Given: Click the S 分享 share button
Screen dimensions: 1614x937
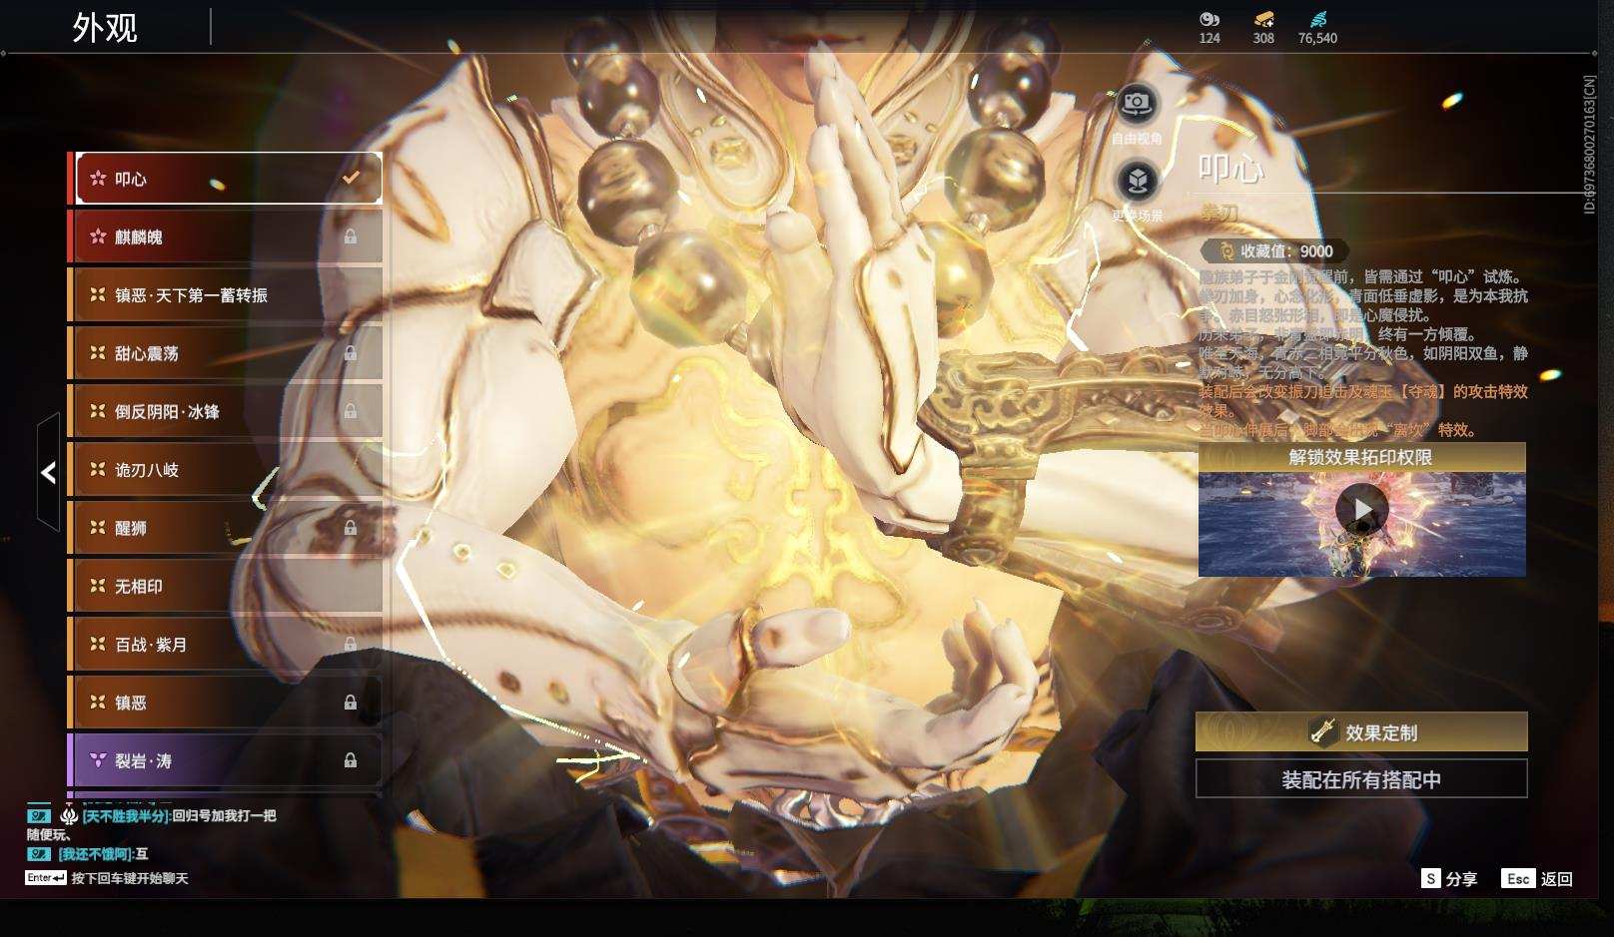Looking at the screenshot, I should (1449, 879).
